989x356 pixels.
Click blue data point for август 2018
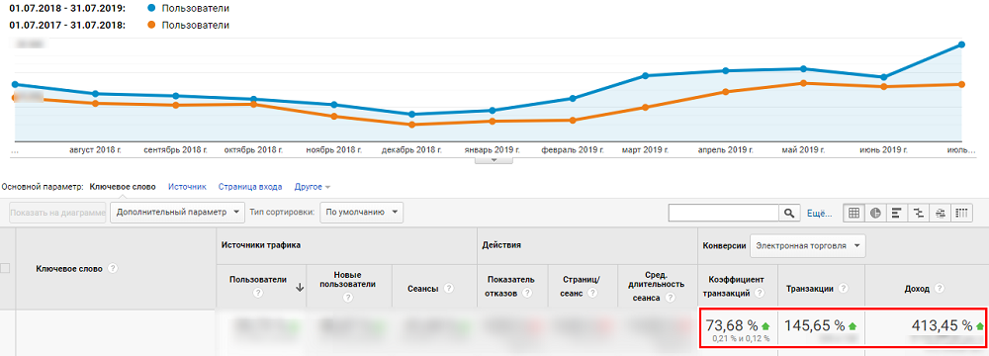pos(95,93)
